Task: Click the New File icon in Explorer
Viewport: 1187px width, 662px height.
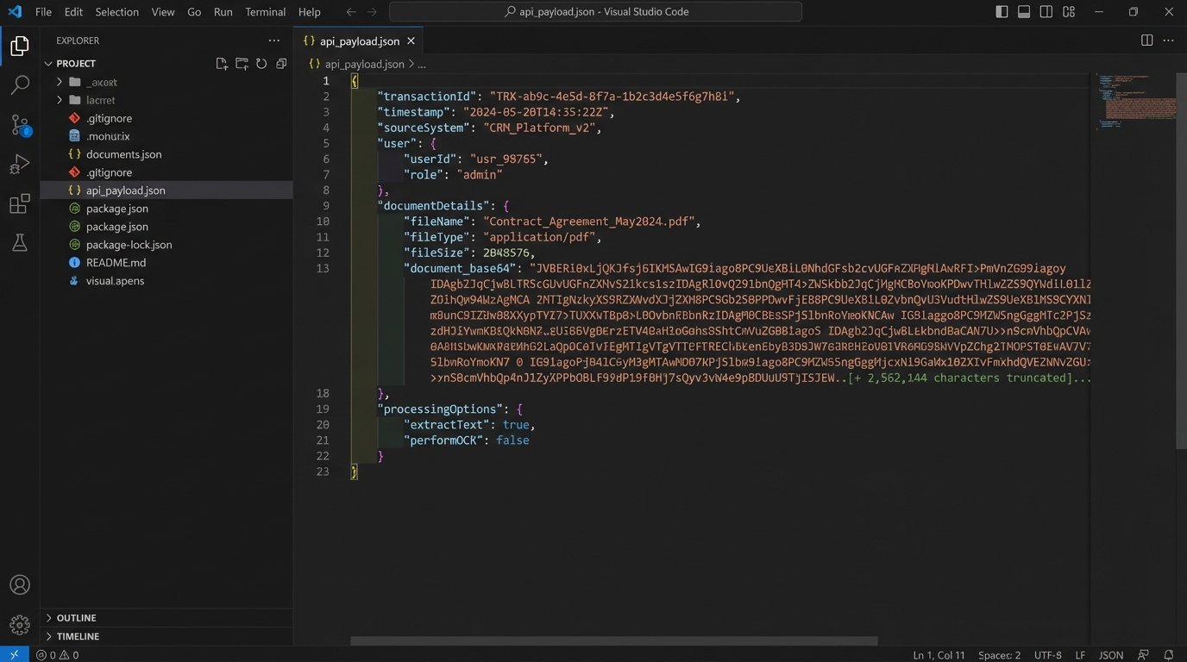Action: click(x=222, y=63)
